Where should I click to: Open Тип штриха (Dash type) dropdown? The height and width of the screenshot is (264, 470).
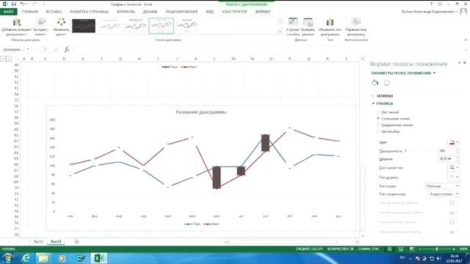453,177
